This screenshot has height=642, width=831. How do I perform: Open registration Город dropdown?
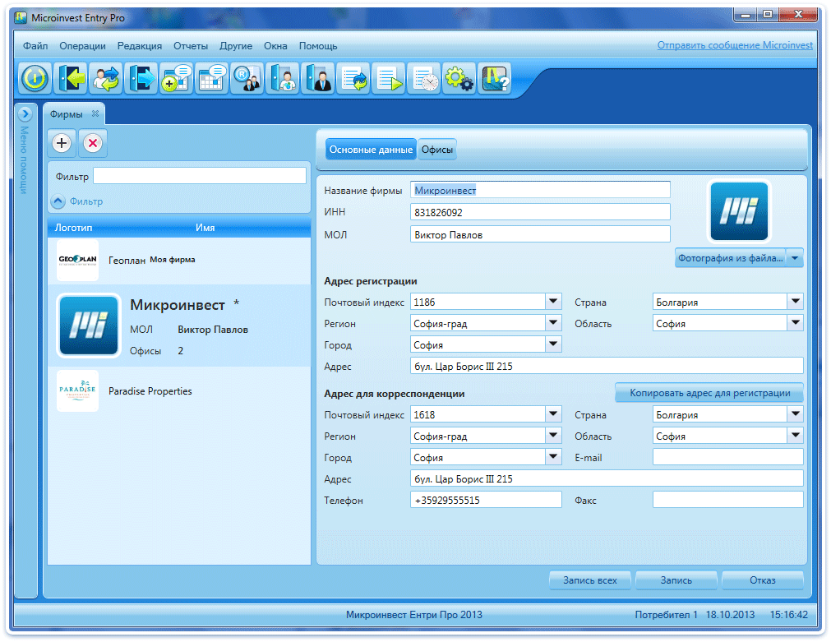tap(553, 344)
